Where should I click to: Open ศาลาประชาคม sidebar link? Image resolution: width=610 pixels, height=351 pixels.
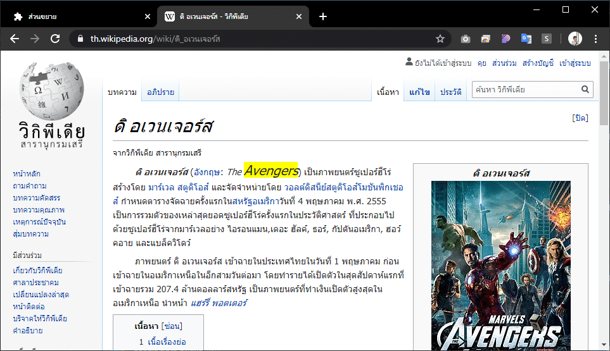coord(36,283)
